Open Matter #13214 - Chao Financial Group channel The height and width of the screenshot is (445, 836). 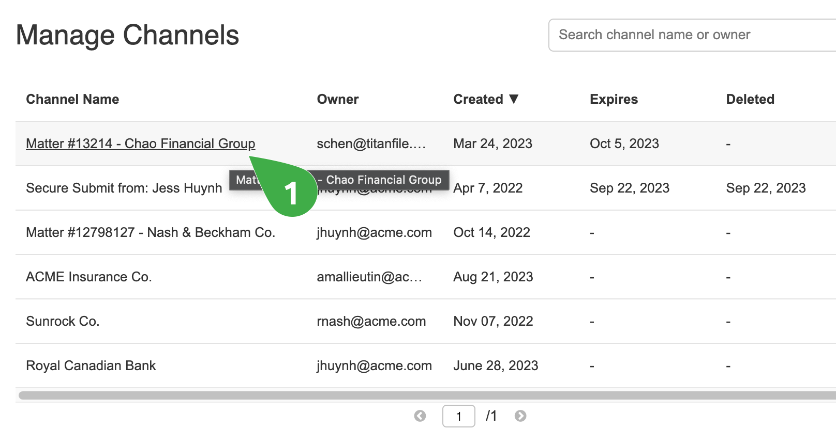point(140,144)
